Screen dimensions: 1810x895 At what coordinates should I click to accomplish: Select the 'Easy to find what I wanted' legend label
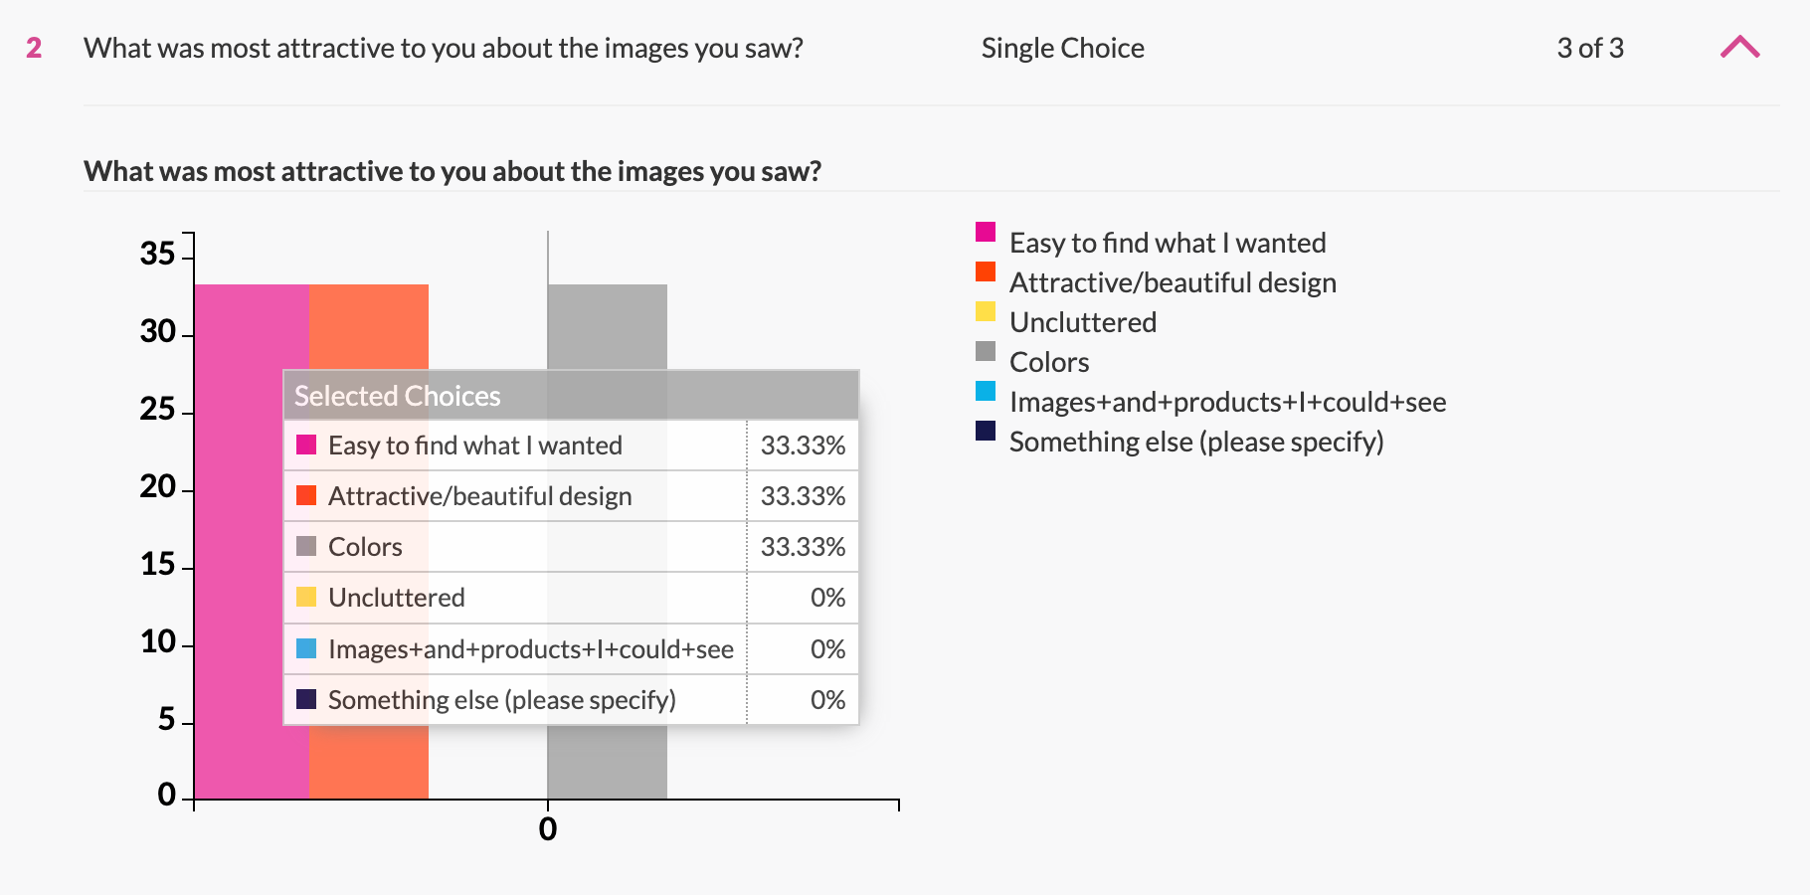pos(1168,243)
